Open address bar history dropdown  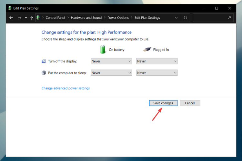176,18
